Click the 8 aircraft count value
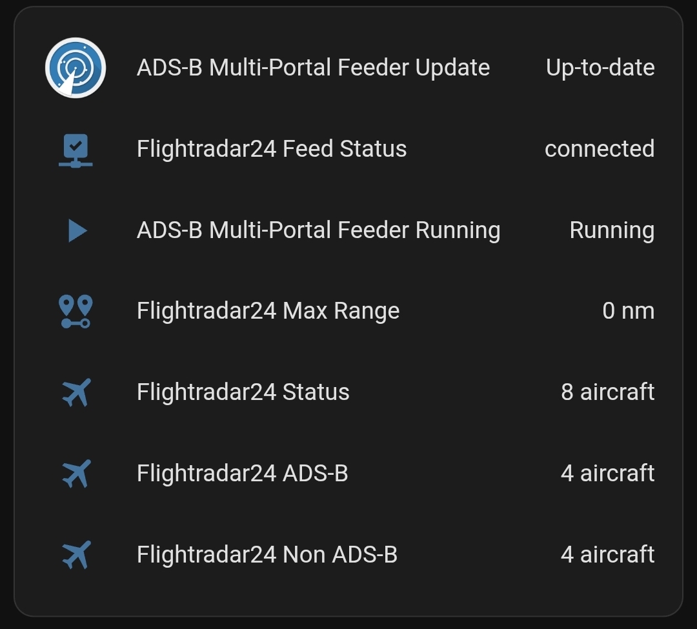This screenshot has width=697, height=629. coord(607,392)
